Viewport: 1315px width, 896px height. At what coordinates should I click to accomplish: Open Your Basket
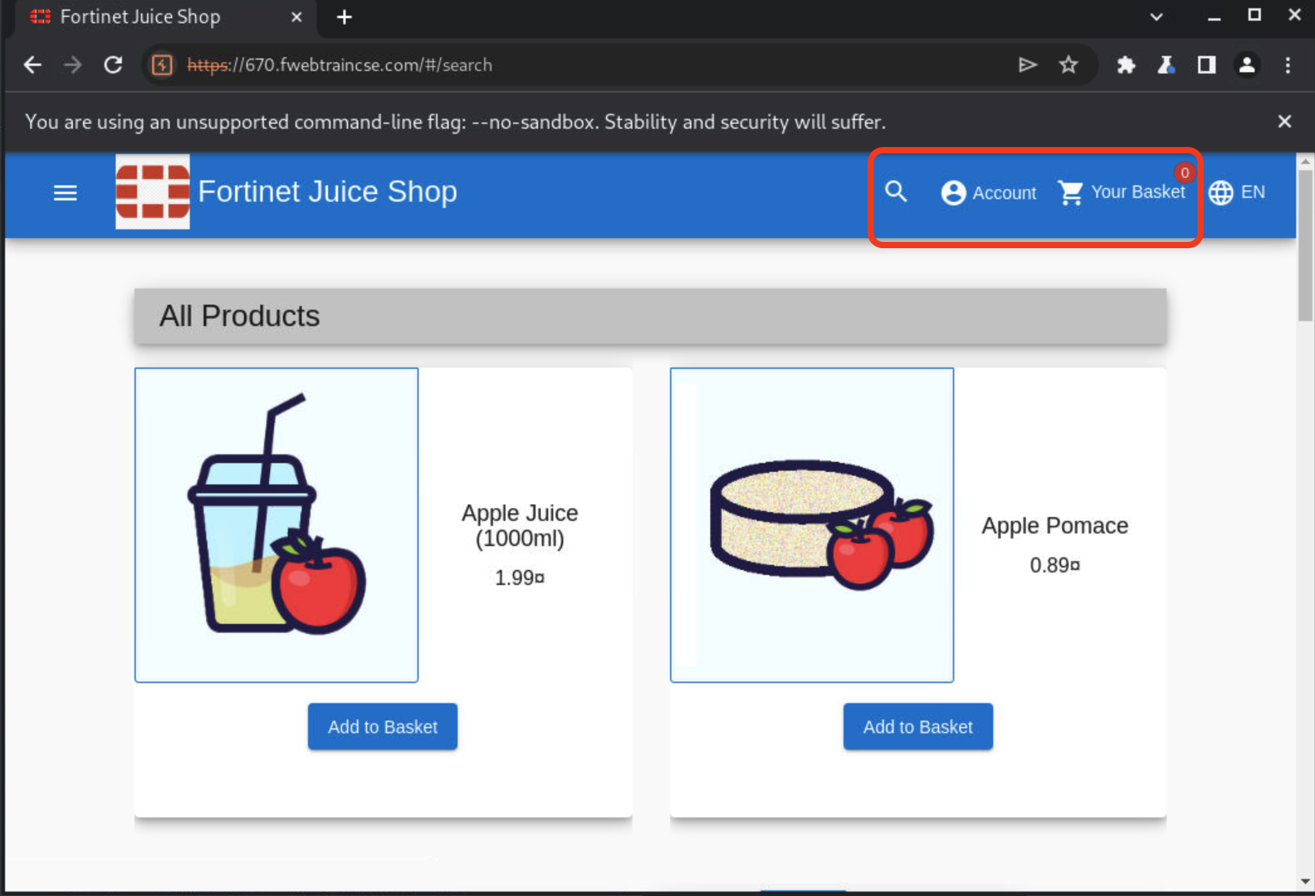(x=1123, y=192)
